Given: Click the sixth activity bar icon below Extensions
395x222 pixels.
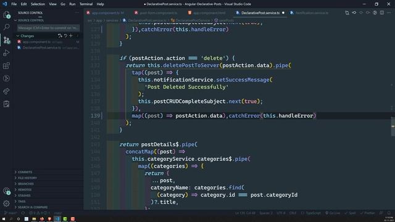Looking at the screenshot, I should click(7, 78).
